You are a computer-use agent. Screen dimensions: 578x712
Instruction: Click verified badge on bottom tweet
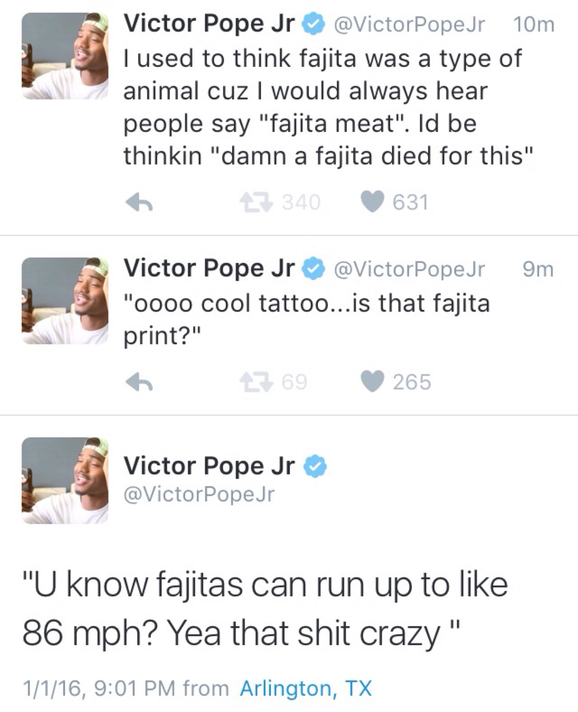(316, 467)
